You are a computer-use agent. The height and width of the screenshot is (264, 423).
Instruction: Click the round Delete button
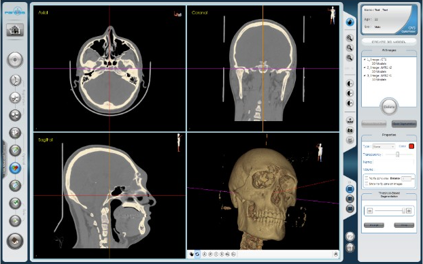[x=389, y=107]
